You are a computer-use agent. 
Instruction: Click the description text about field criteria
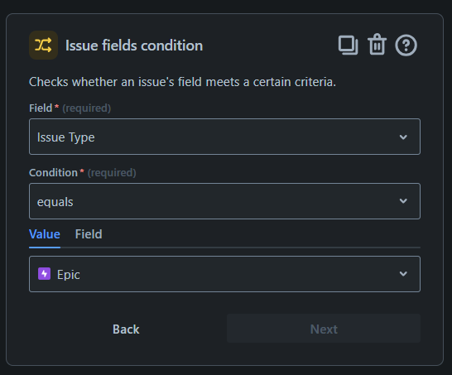click(182, 82)
